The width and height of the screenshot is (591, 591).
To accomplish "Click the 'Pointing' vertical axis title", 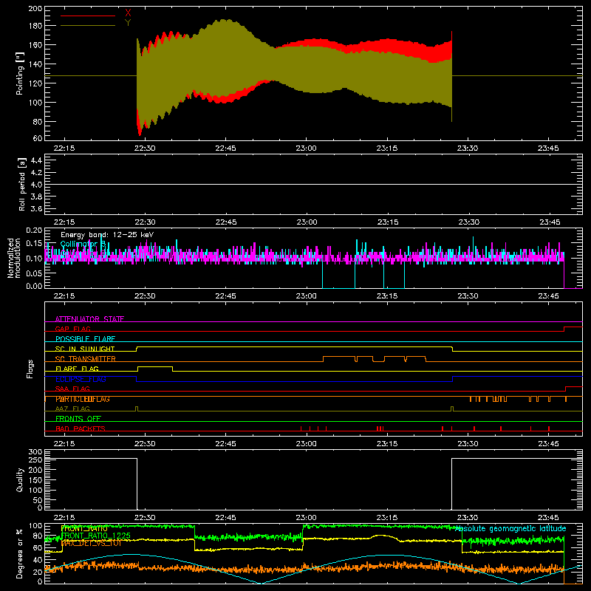I will coord(20,73).
